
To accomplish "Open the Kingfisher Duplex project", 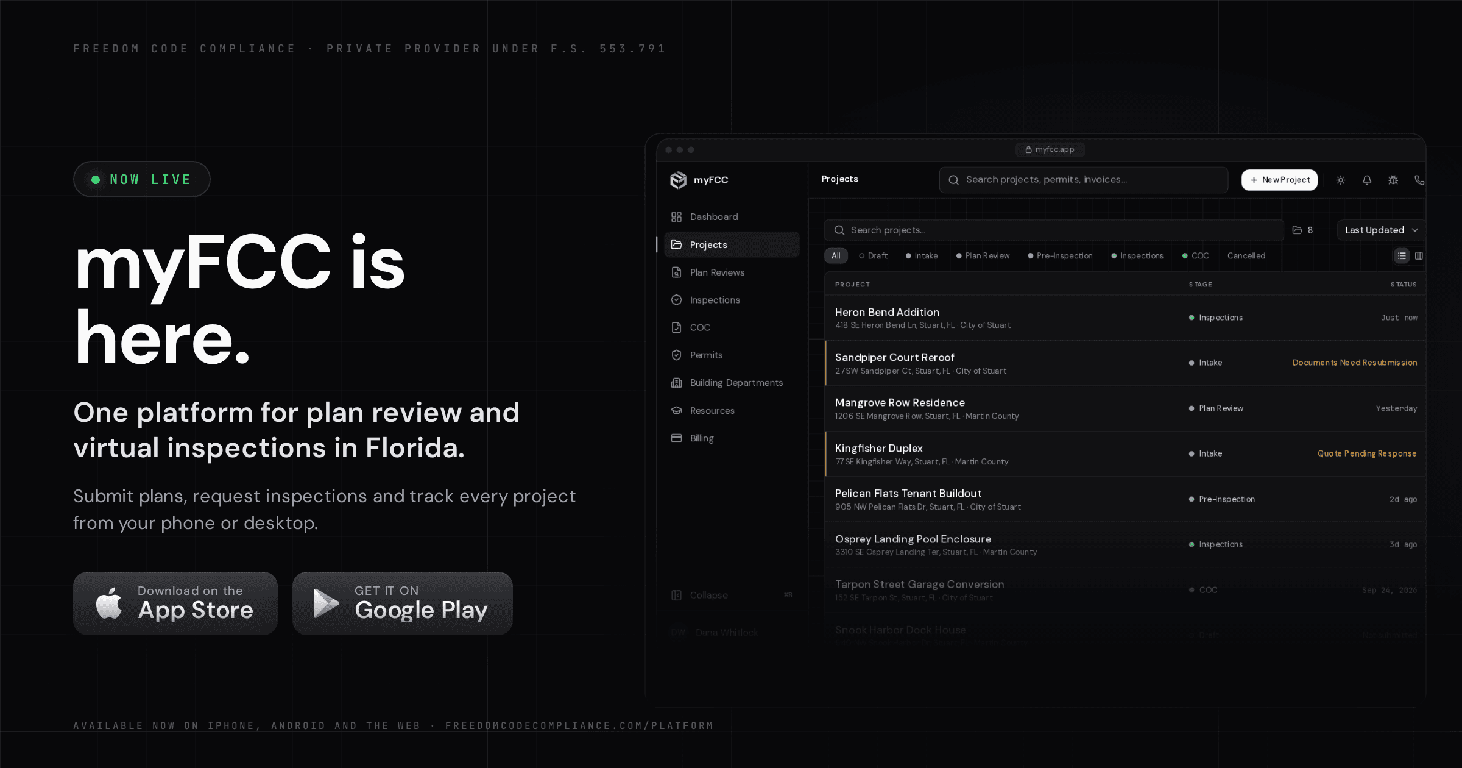I will coord(1125,454).
